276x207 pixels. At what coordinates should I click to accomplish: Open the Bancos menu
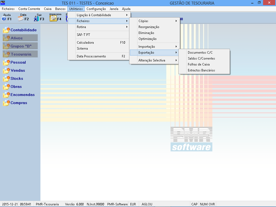point(60,9)
